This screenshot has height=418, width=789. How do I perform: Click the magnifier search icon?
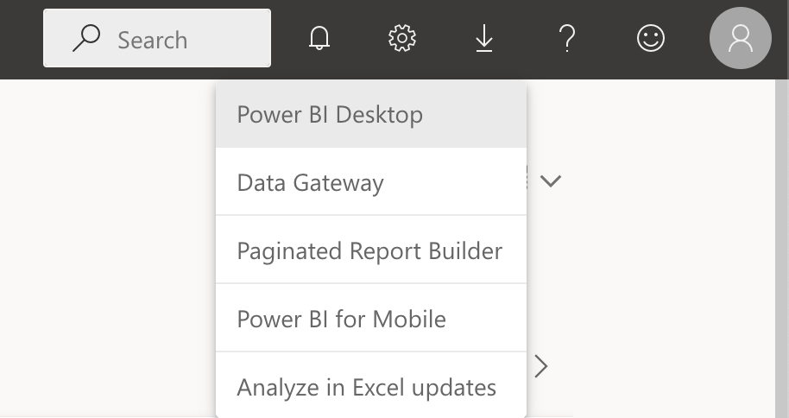click(x=86, y=38)
